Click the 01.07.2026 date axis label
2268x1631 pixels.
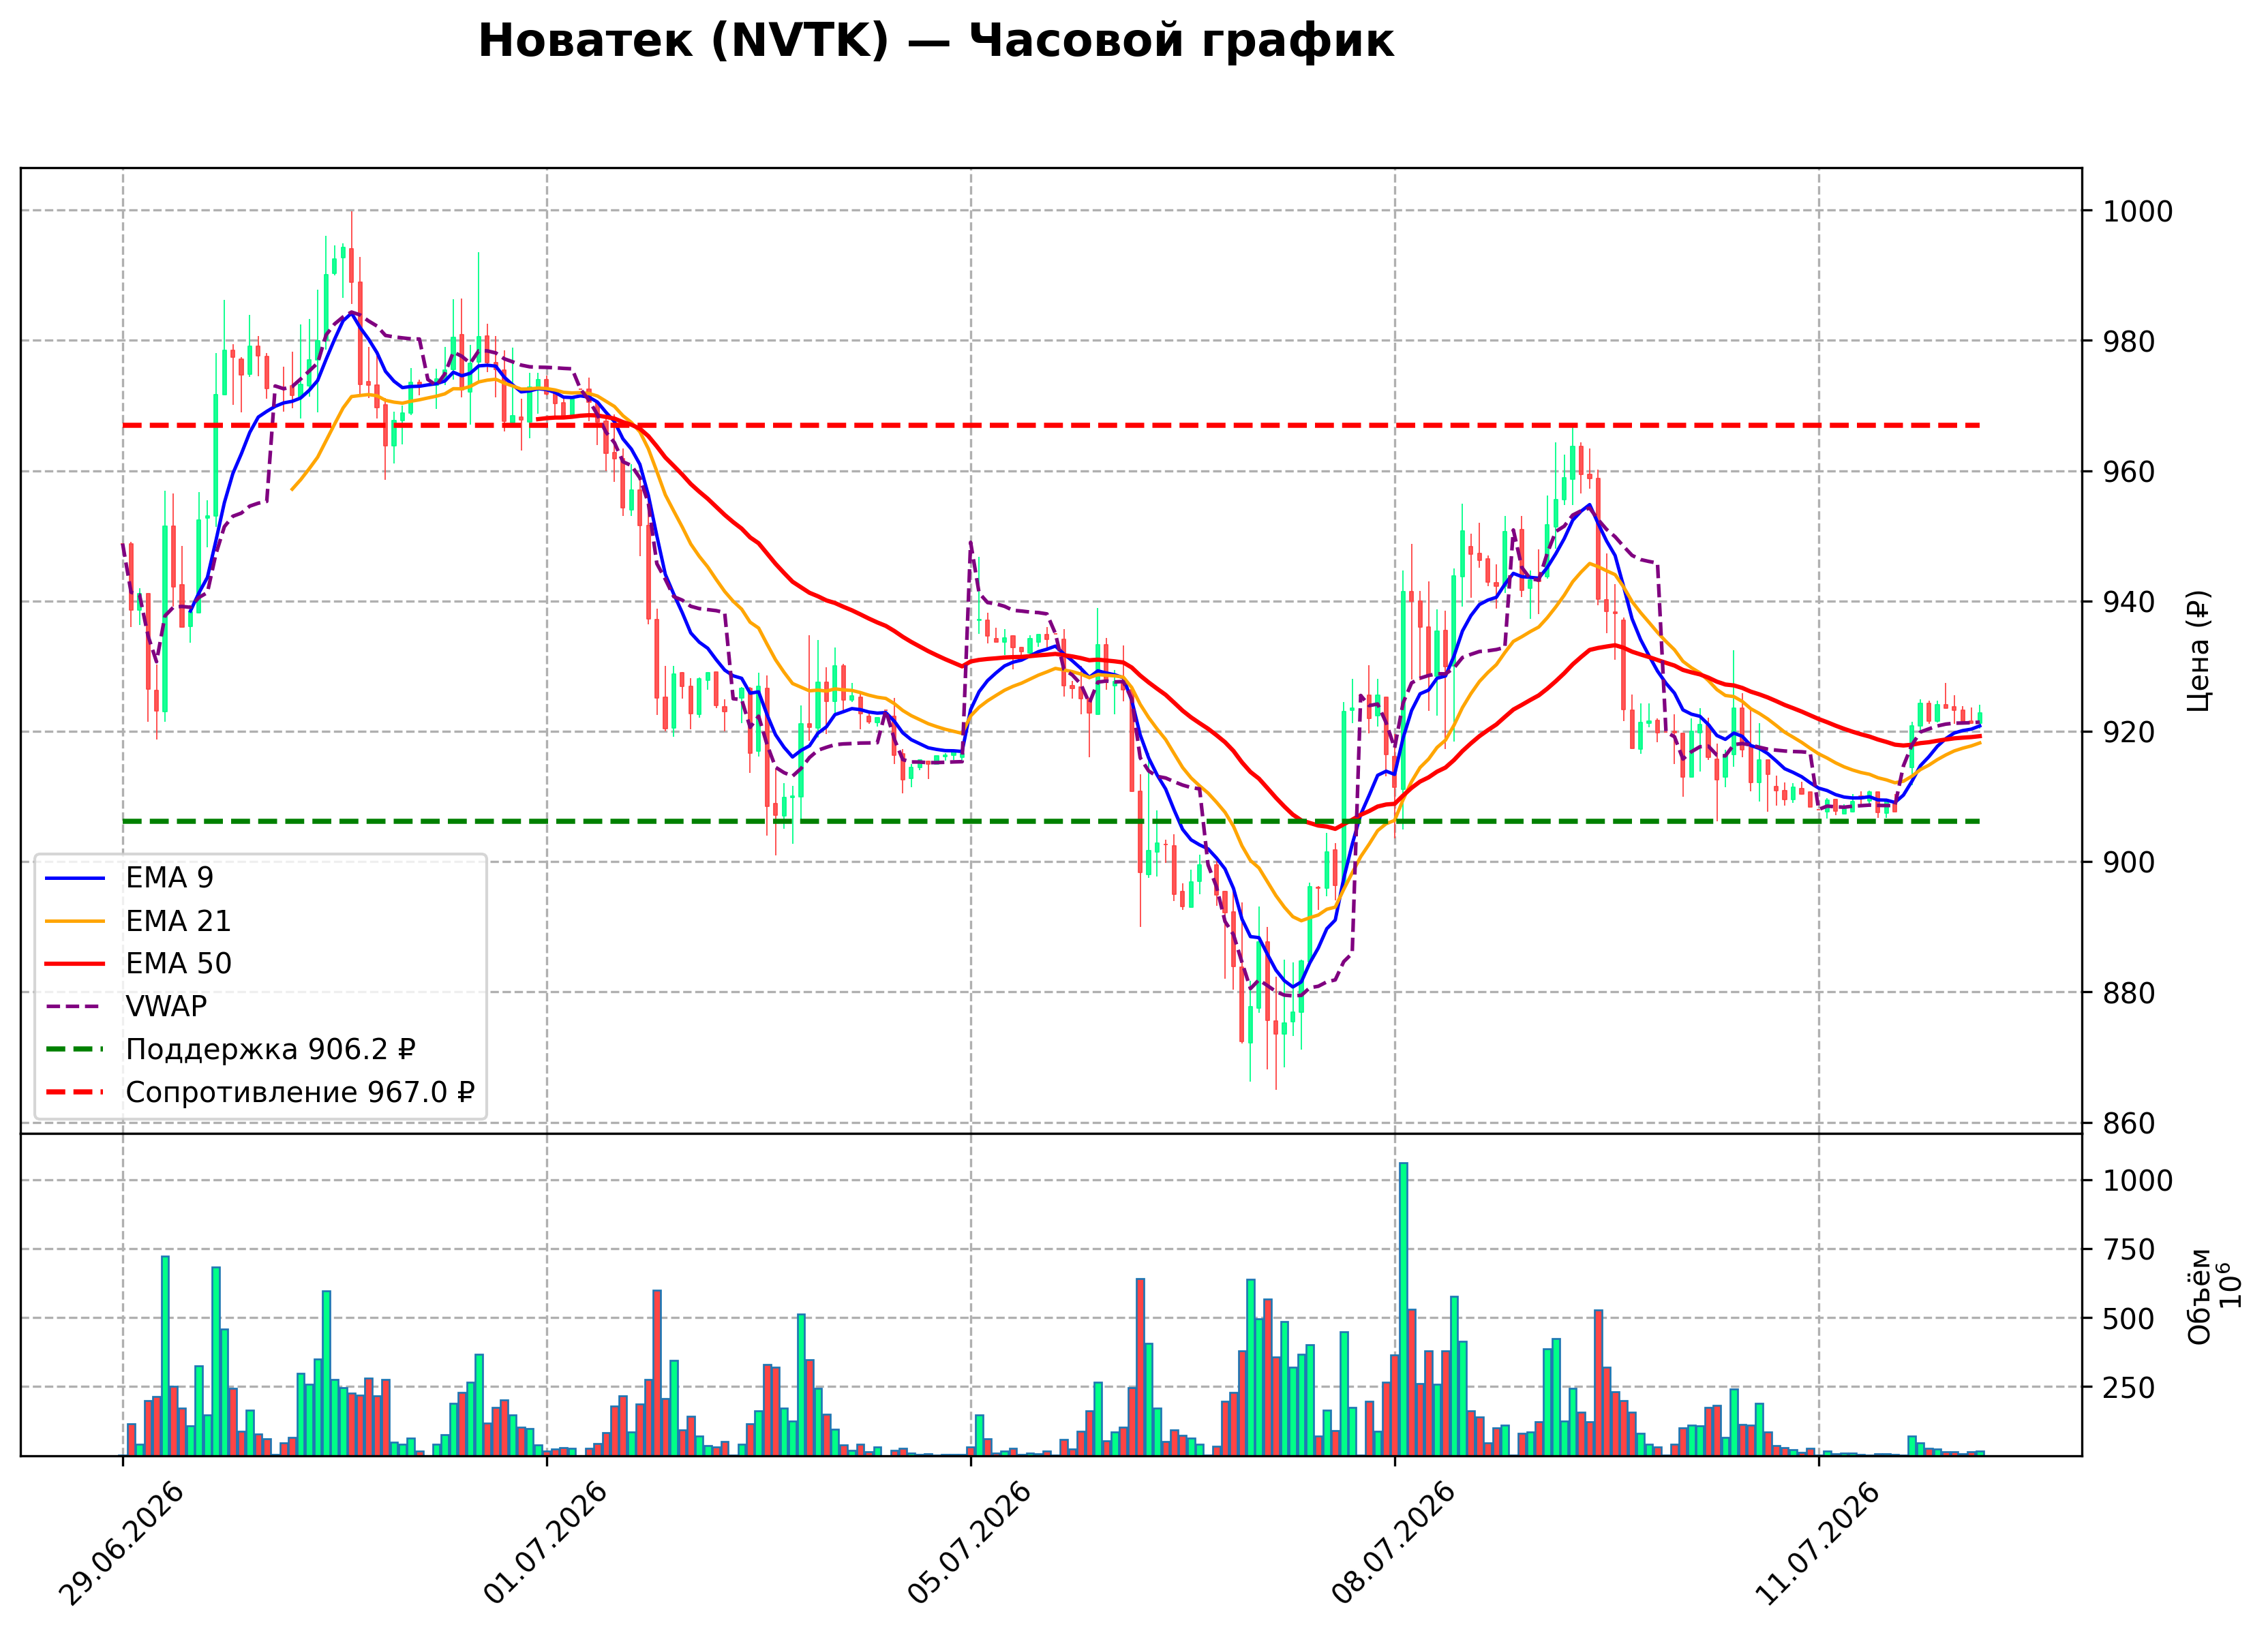pyautogui.click(x=546, y=1545)
